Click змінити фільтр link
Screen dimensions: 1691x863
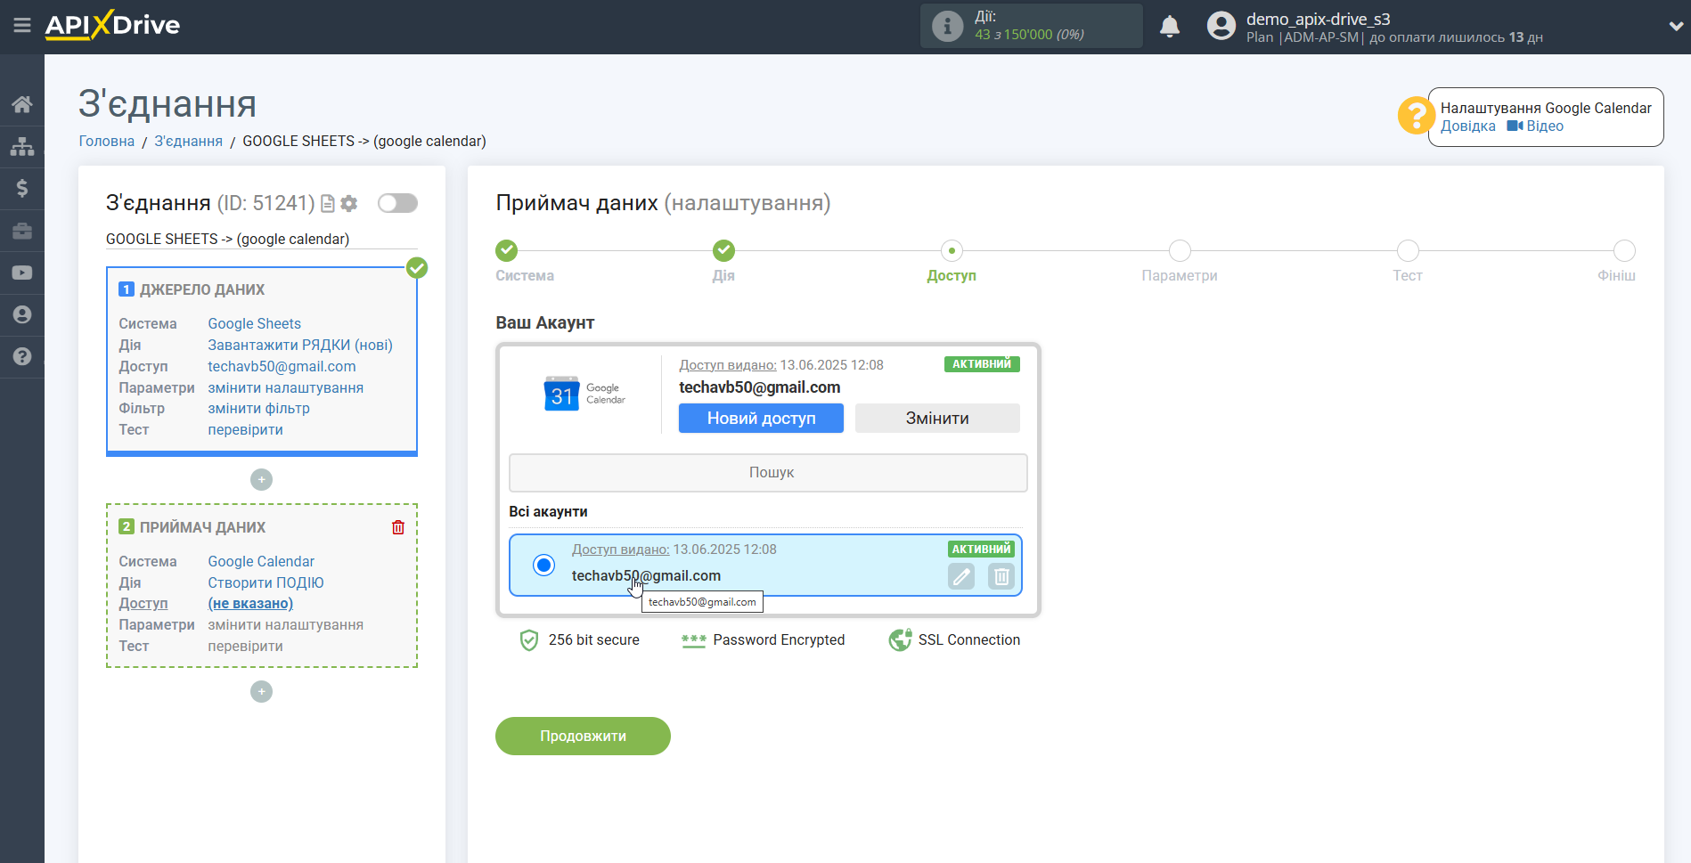pyautogui.click(x=258, y=409)
